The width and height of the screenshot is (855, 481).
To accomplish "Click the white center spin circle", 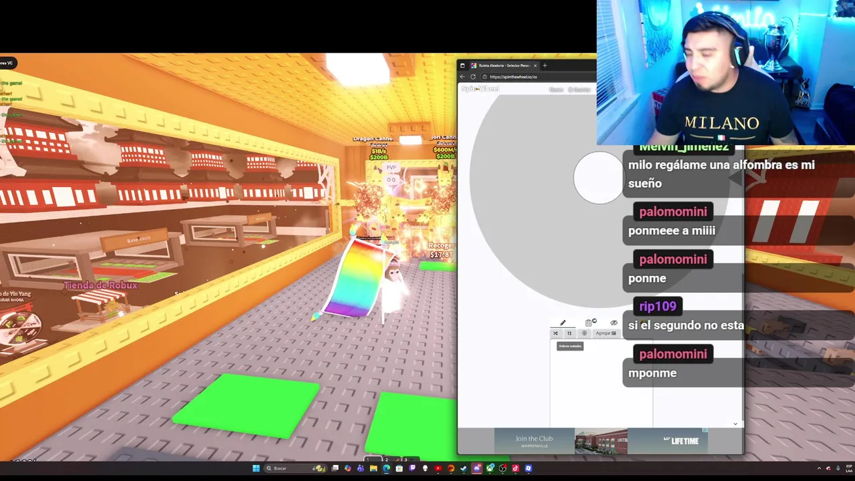I will (x=598, y=178).
